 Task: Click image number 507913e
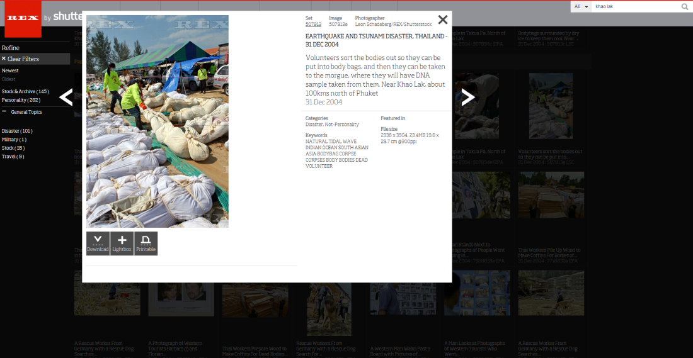[x=338, y=25]
